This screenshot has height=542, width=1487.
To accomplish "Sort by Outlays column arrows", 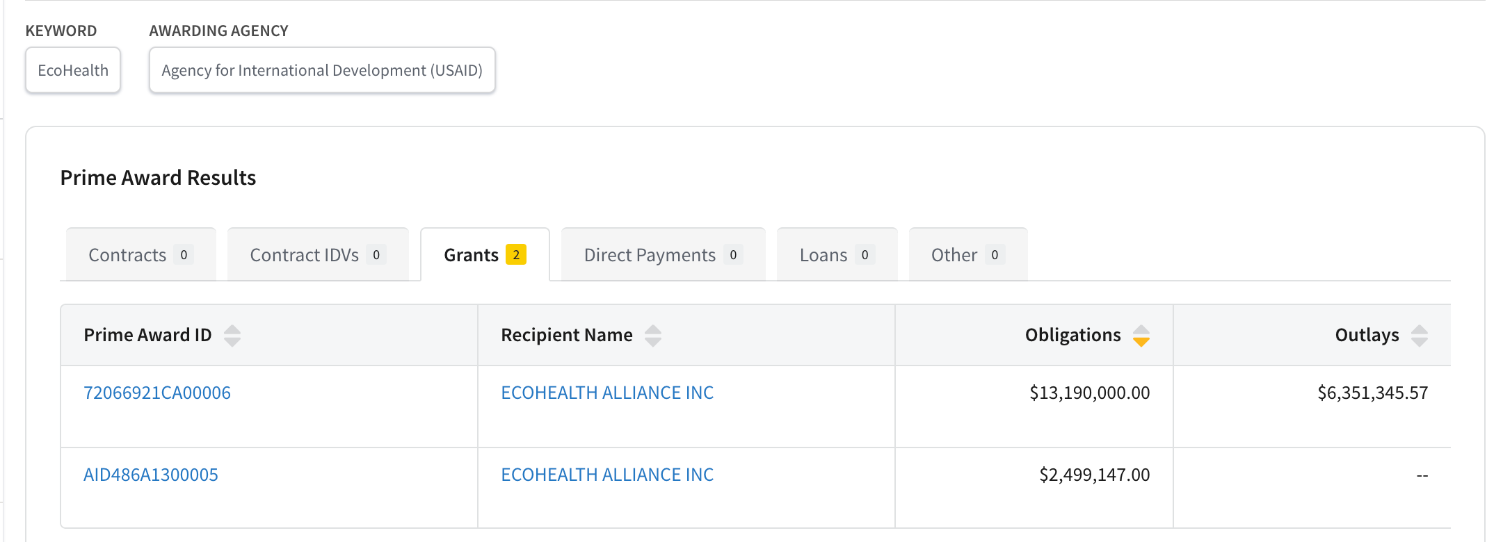I will 1420,336.
